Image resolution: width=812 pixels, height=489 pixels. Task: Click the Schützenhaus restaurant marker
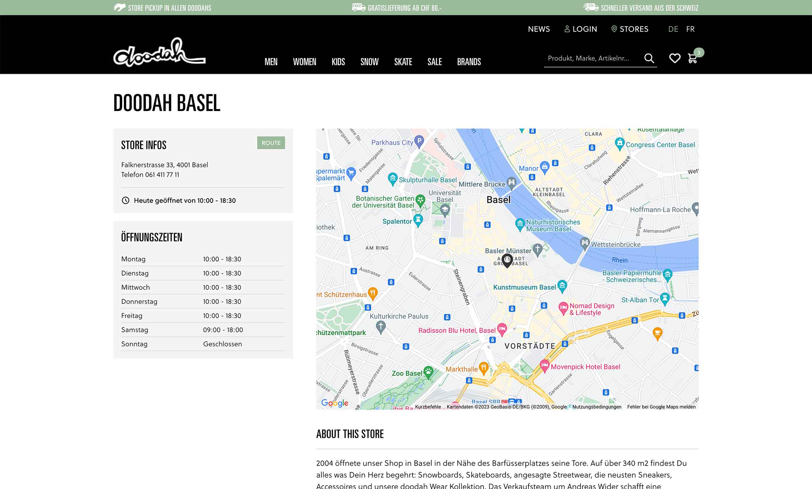373,294
